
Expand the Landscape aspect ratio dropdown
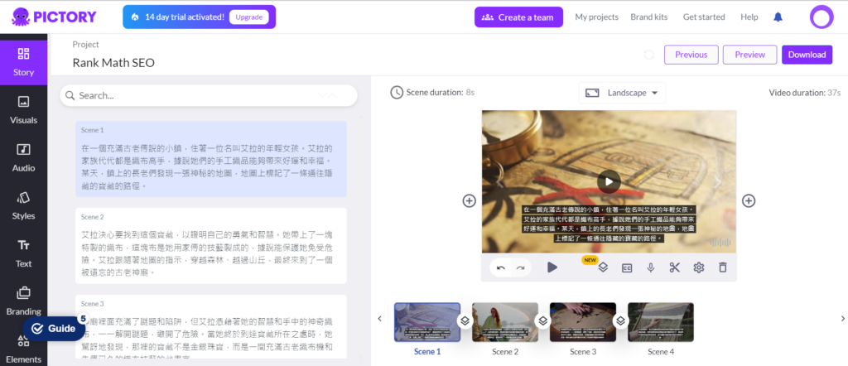pyautogui.click(x=624, y=93)
